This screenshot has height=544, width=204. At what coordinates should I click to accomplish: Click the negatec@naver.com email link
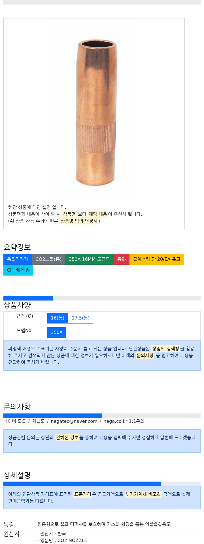pyautogui.click(x=74, y=421)
